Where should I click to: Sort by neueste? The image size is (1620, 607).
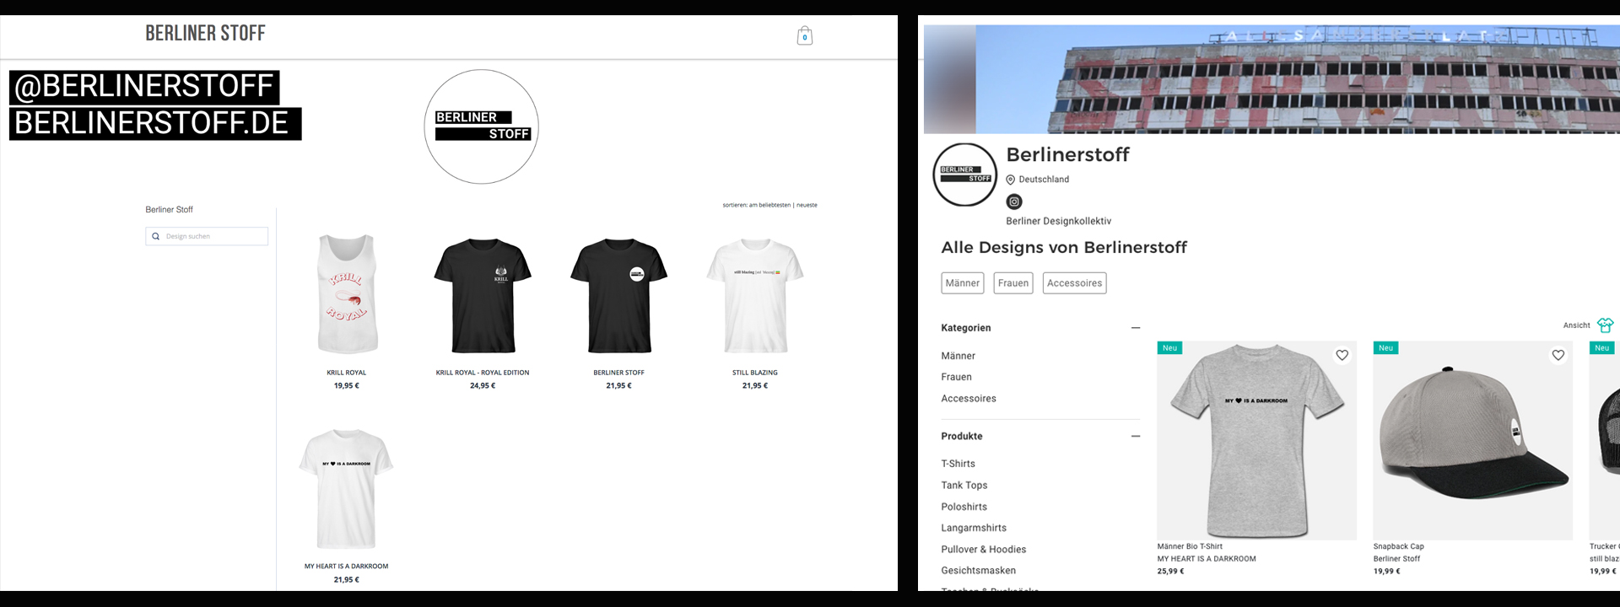pos(807,205)
